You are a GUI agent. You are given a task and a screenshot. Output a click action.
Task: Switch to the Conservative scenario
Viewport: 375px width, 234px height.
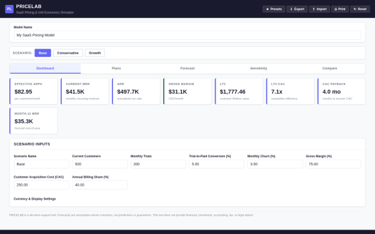(x=68, y=53)
